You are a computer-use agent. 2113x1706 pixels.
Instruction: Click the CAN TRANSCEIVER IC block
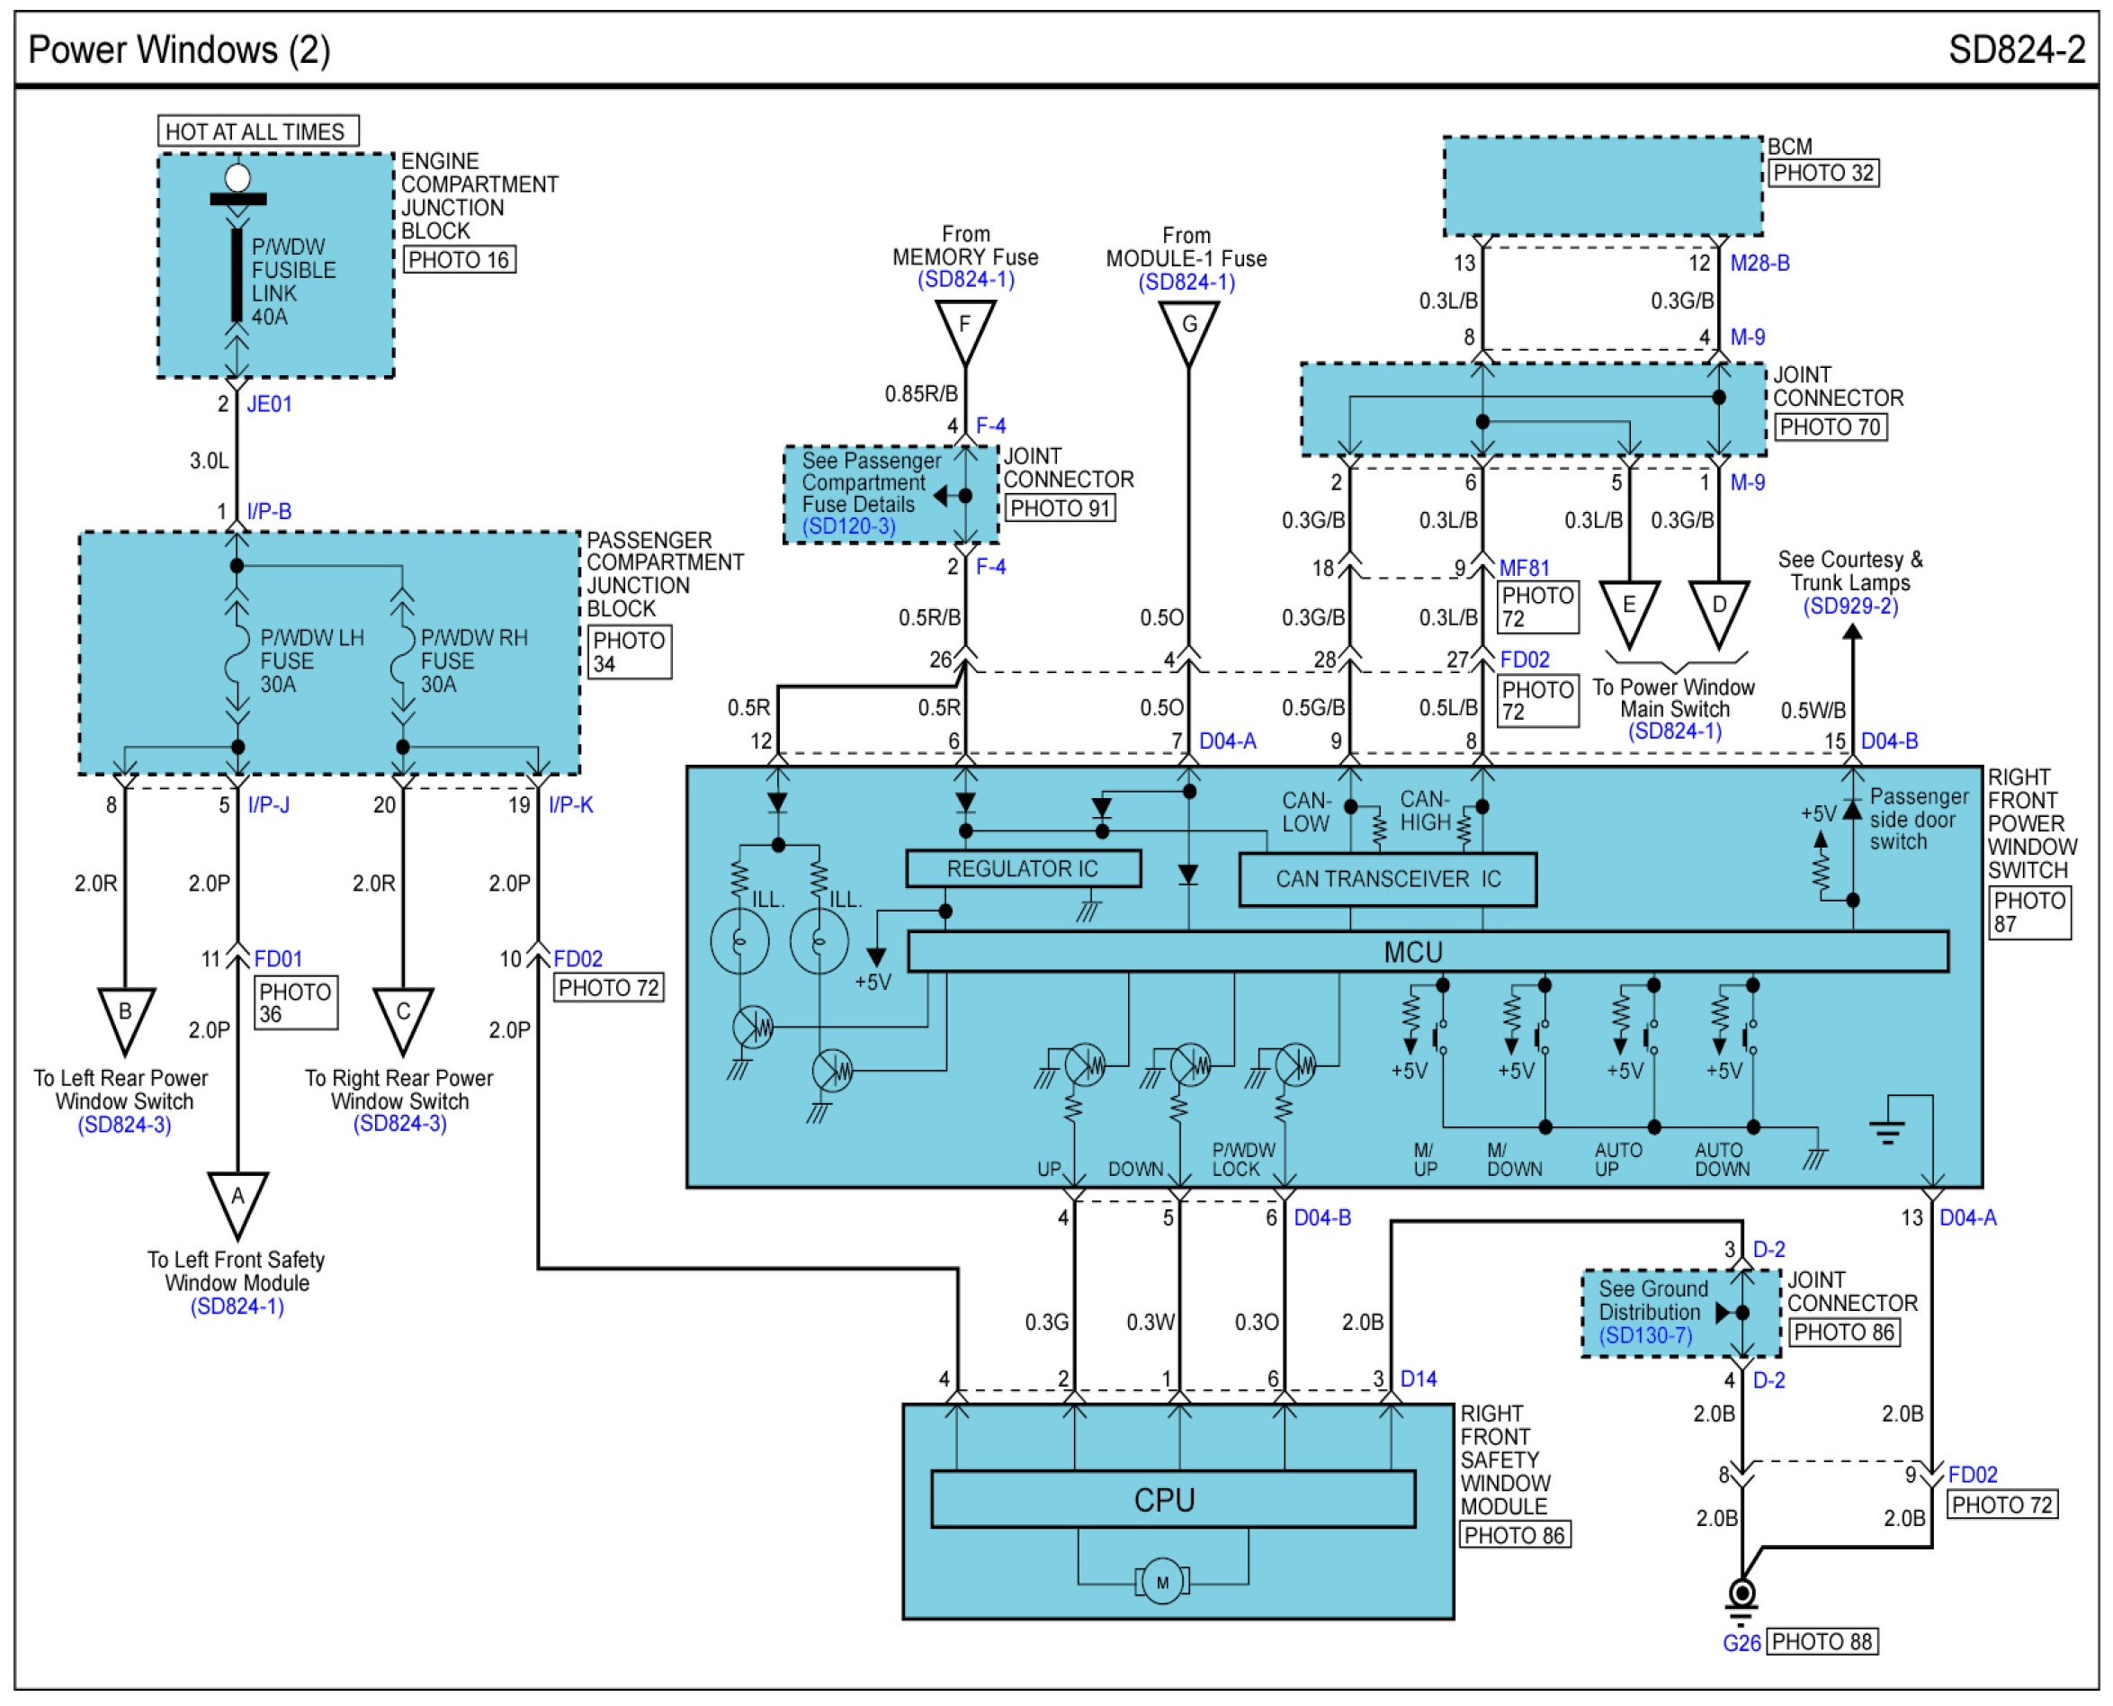[x=1387, y=878]
